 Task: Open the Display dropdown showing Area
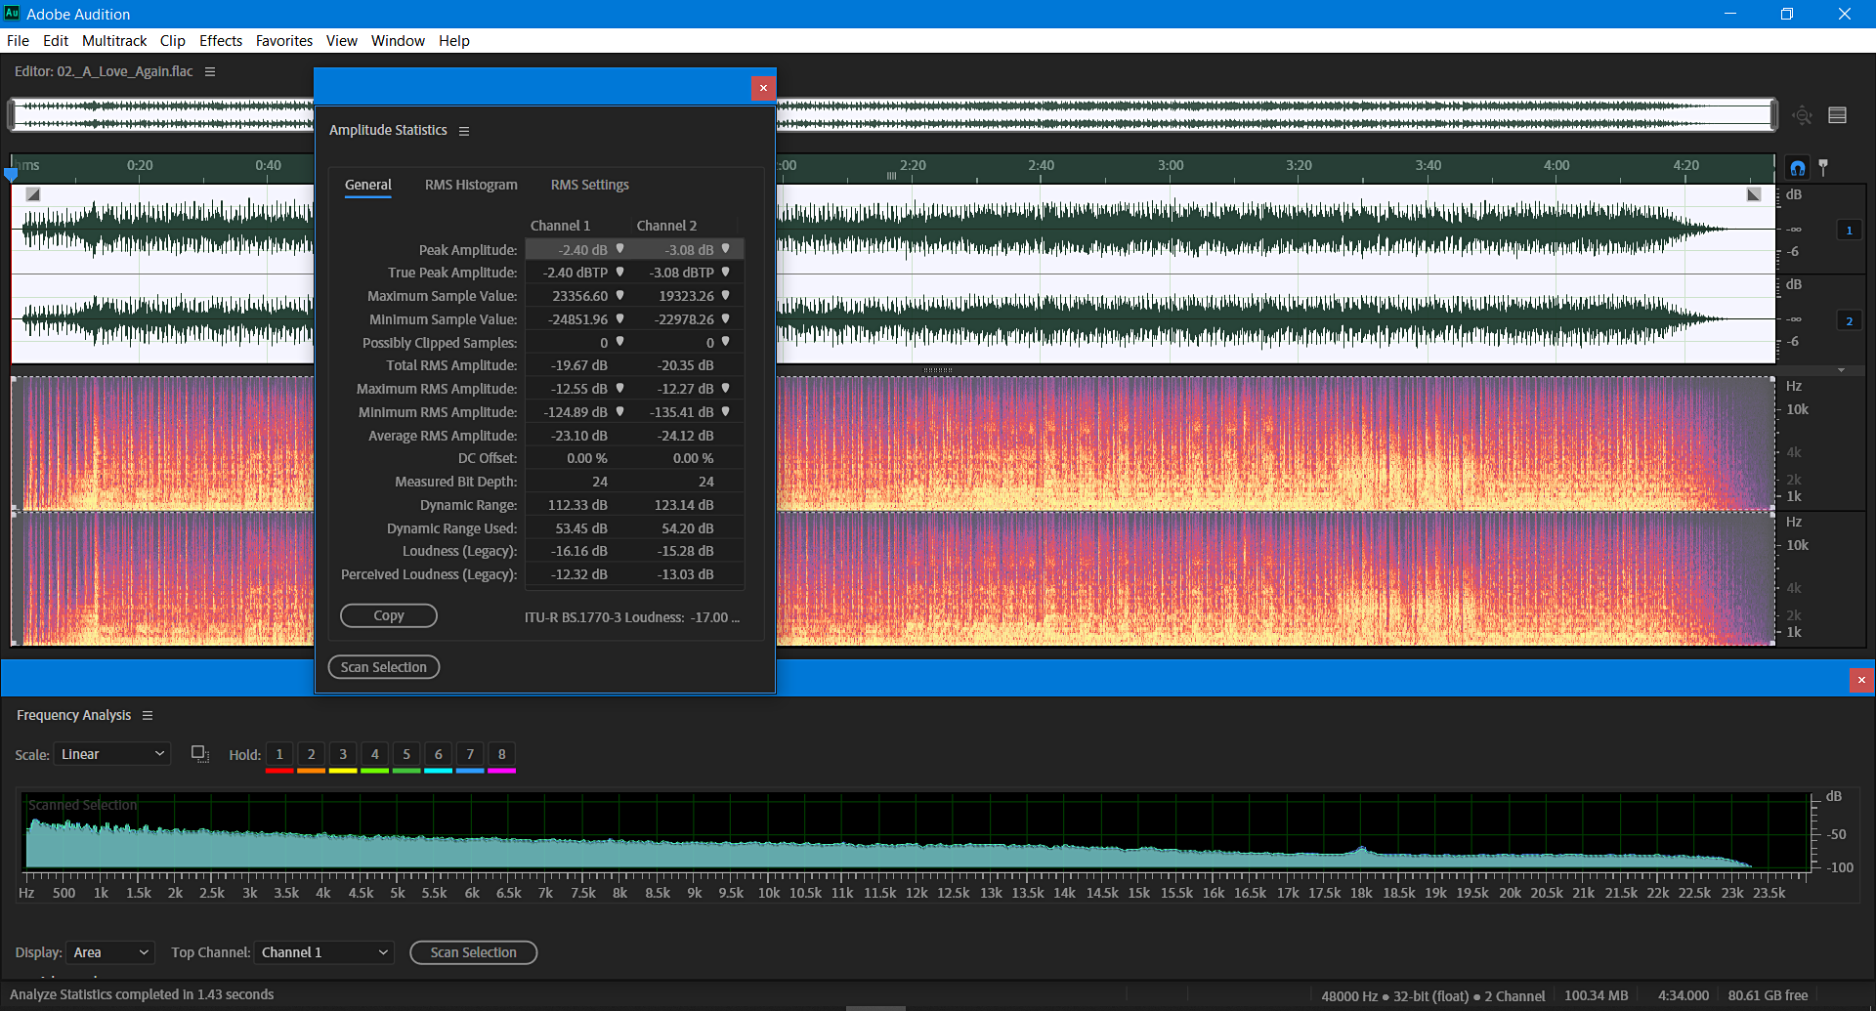pos(109,952)
